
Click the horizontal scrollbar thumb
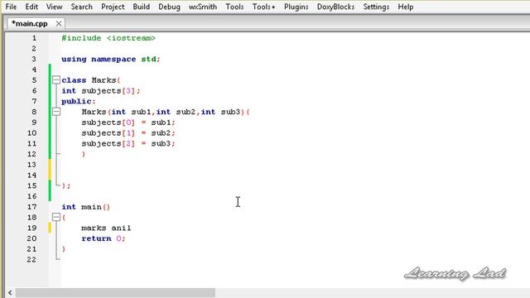[x=115, y=292]
